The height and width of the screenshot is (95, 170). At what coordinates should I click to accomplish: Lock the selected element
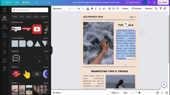165,8
